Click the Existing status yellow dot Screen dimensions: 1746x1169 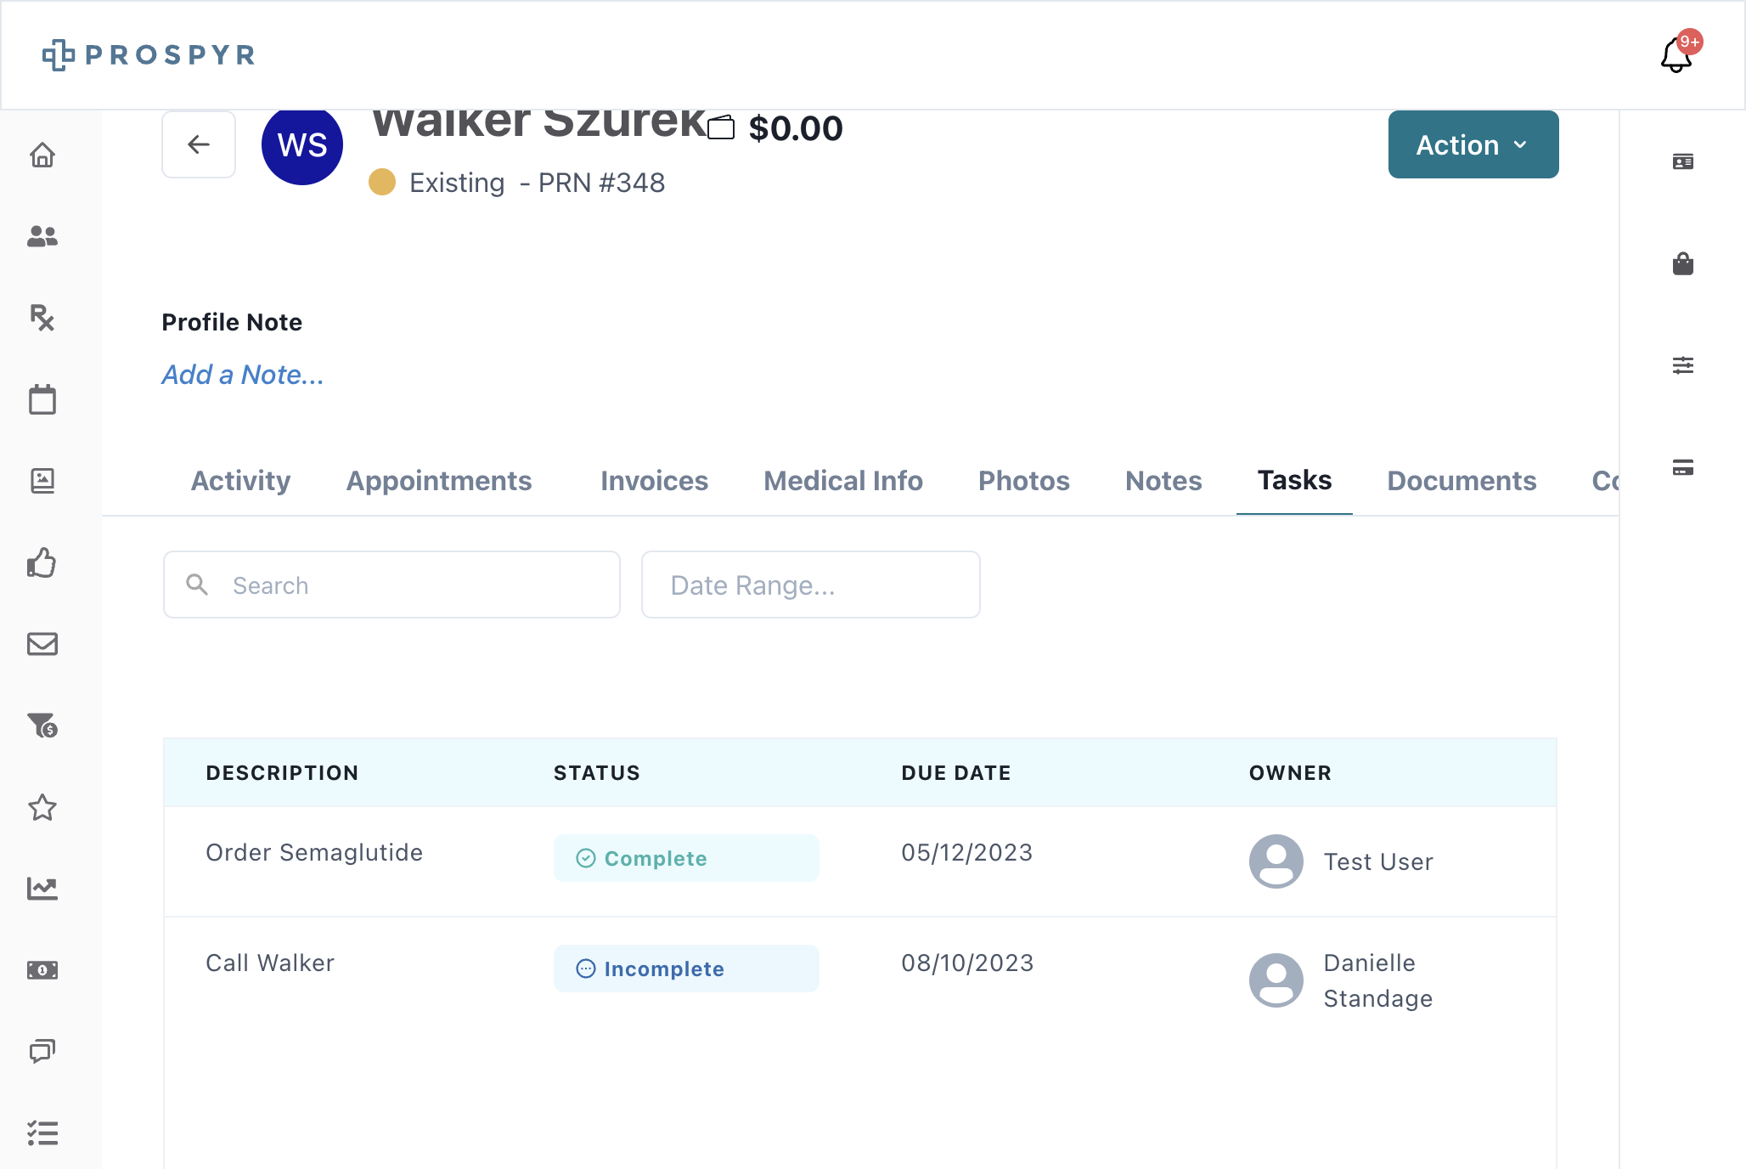(x=382, y=182)
